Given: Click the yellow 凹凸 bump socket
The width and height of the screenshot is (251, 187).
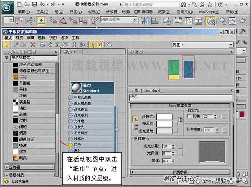Looking at the screenshot, I should point(70,145).
